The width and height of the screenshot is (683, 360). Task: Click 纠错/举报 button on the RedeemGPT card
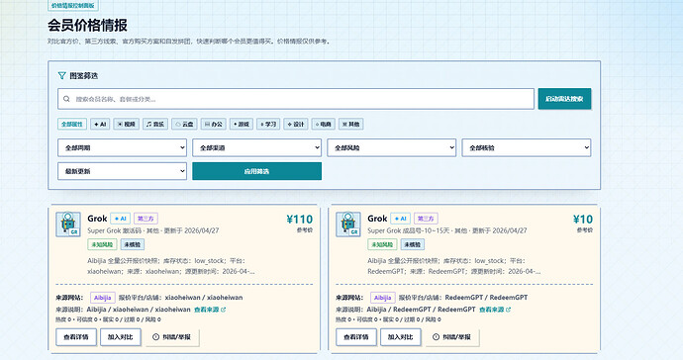[x=451, y=337]
